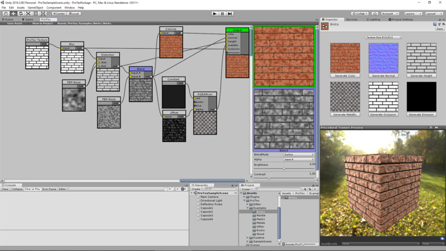This screenshot has width=446, height=251.
Task: Click the Project search by type icon
Action: click(x=305, y=189)
